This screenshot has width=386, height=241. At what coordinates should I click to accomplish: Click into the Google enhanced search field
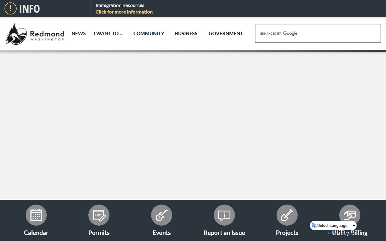coord(318,33)
